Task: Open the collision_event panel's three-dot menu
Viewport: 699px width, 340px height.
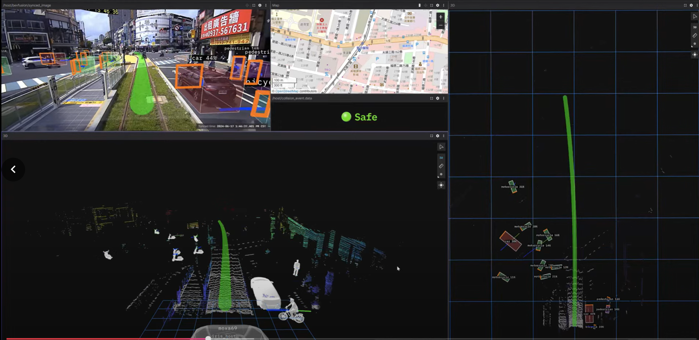Action: click(x=444, y=98)
